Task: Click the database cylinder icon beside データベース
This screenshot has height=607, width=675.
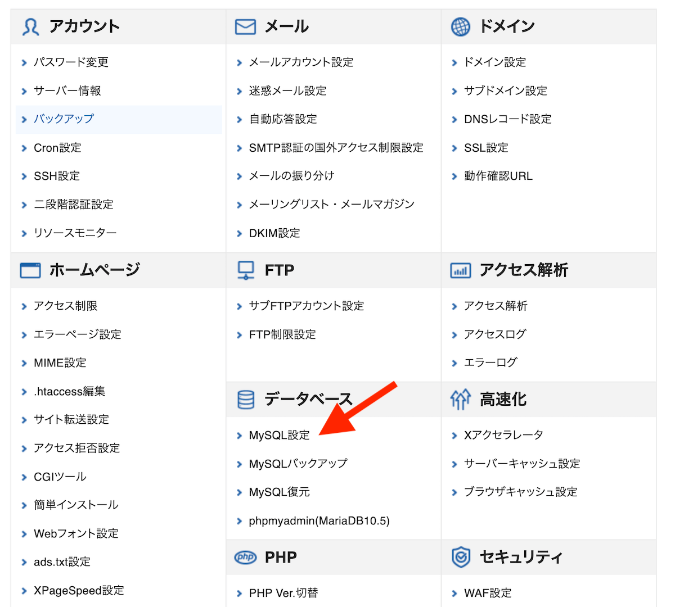Action: [246, 399]
